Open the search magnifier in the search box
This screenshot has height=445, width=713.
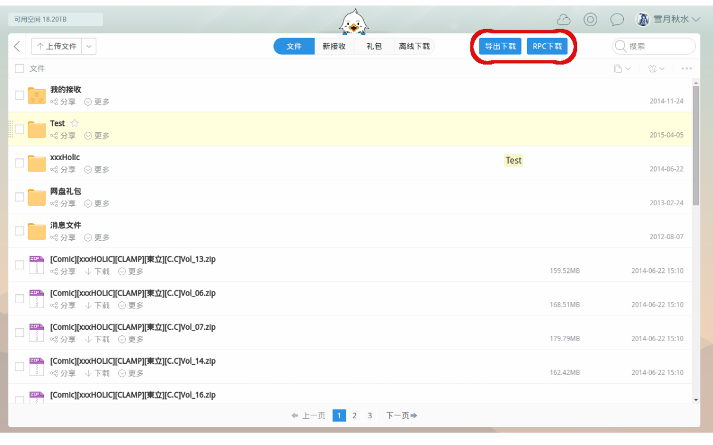pyautogui.click(x=620, y=46)
